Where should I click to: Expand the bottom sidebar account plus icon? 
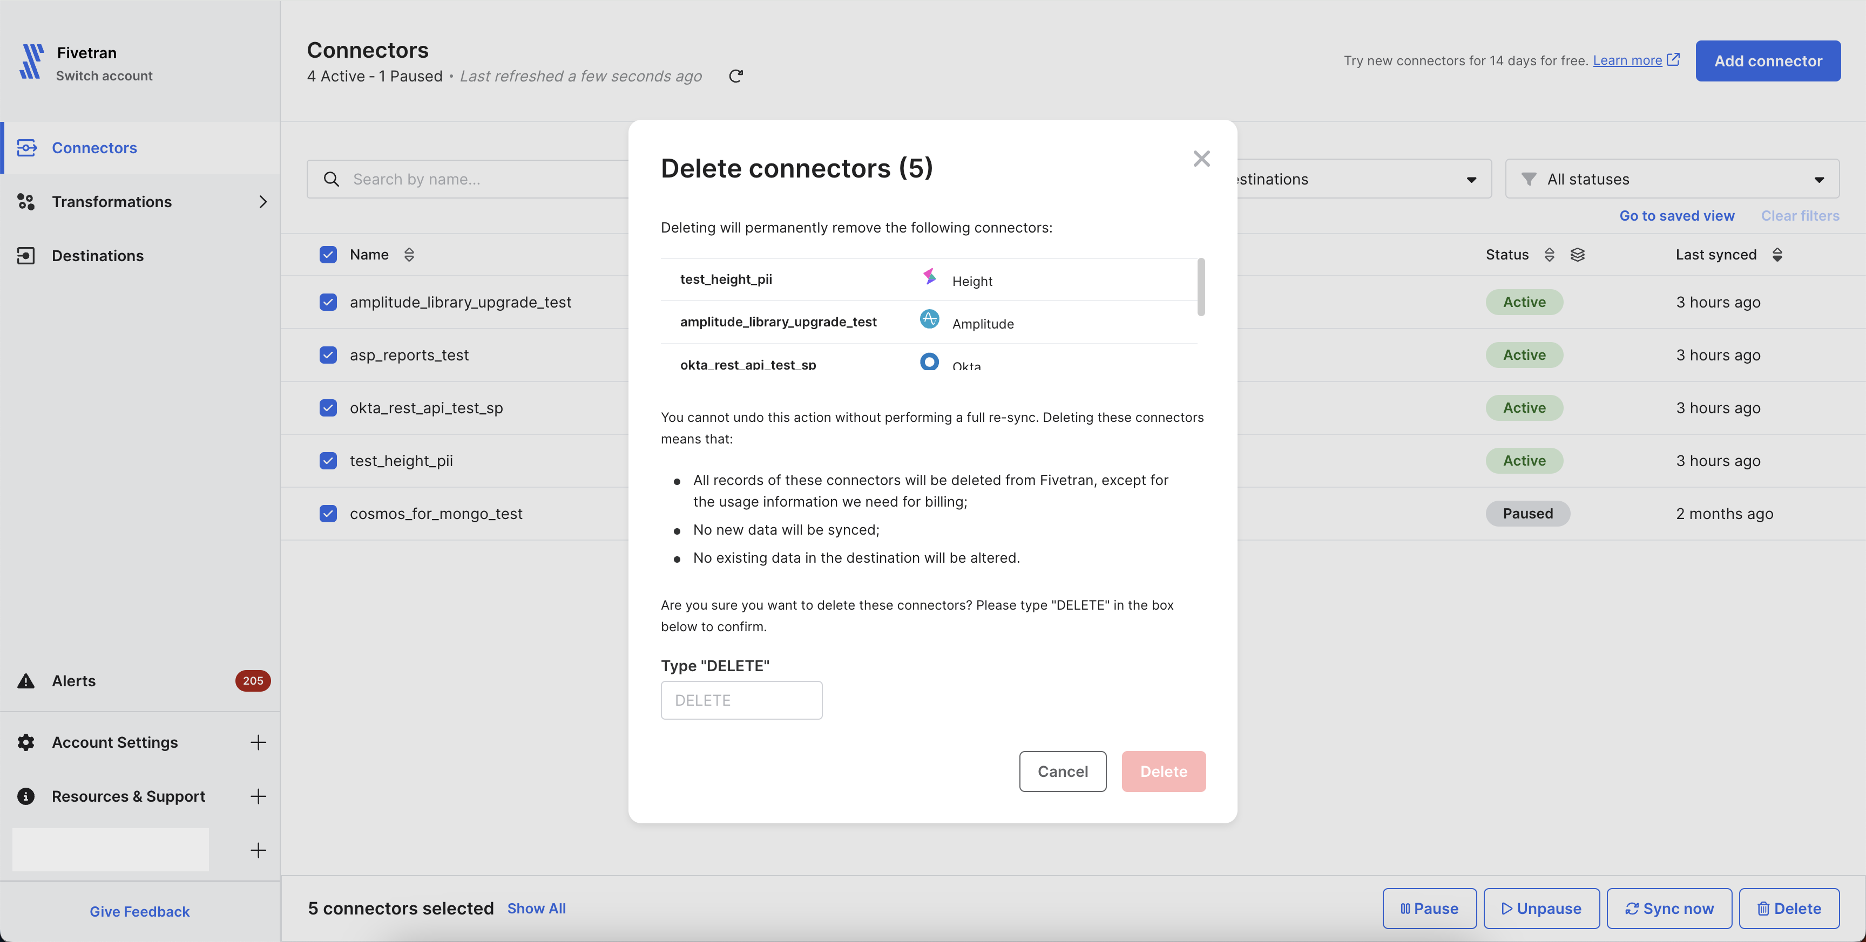(259, 850)
